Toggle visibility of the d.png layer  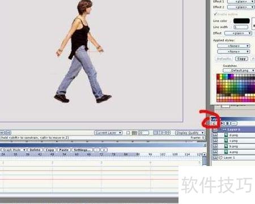[x=215, y=135]
